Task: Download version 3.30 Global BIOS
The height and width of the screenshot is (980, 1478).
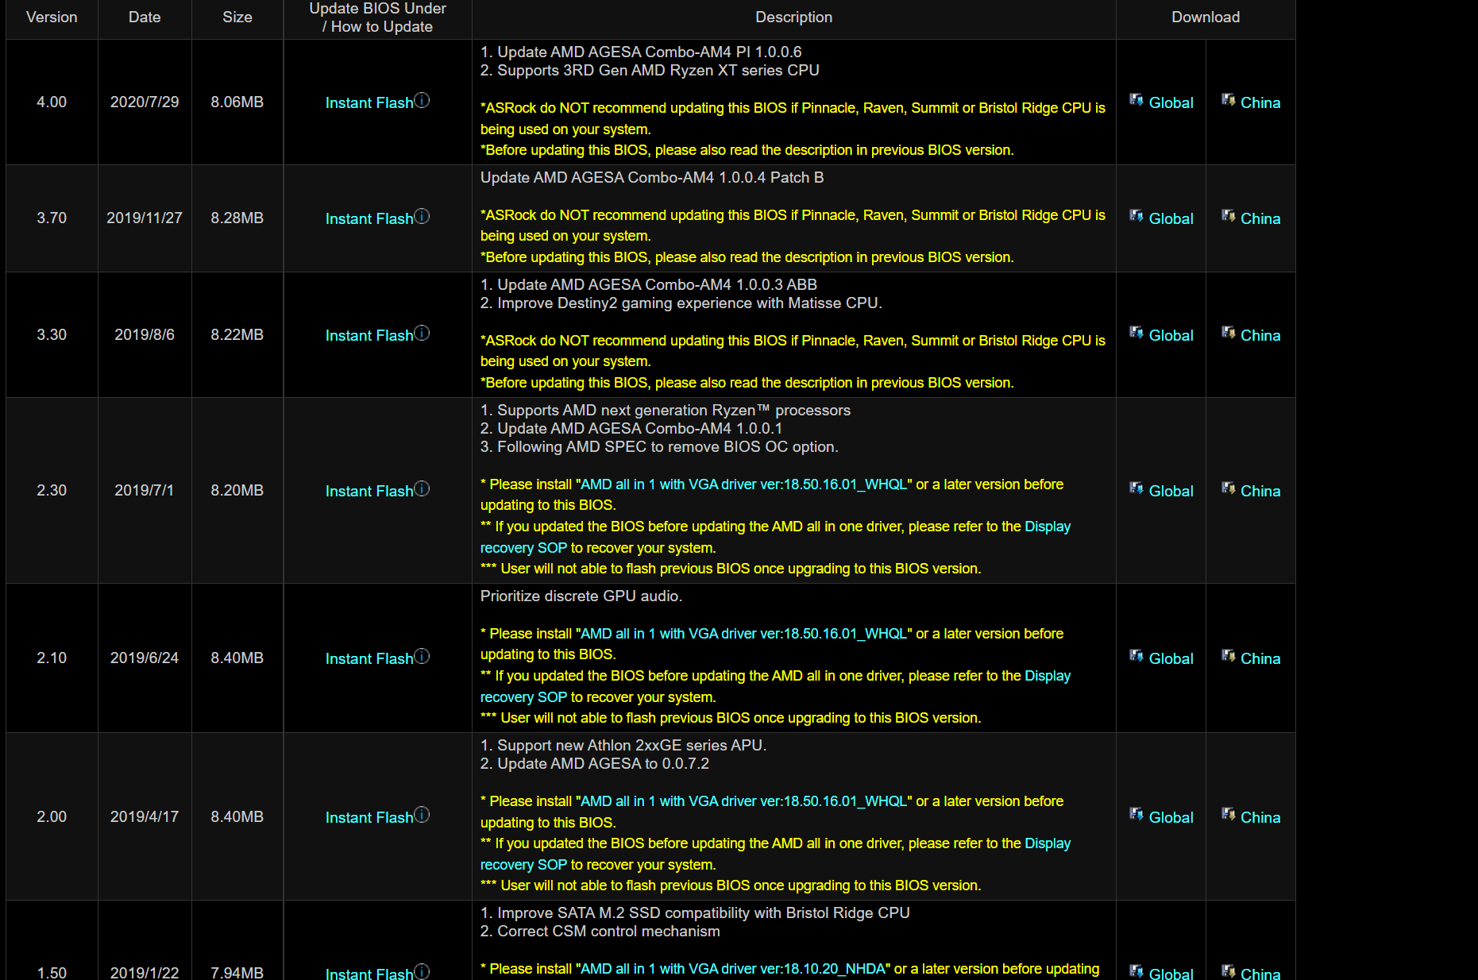Action: (x=1171, y=335)
